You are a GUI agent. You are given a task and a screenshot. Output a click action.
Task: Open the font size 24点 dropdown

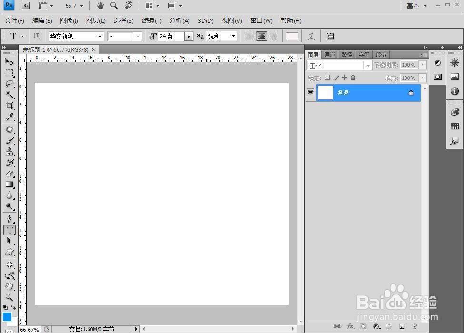(x=188, y=36)
